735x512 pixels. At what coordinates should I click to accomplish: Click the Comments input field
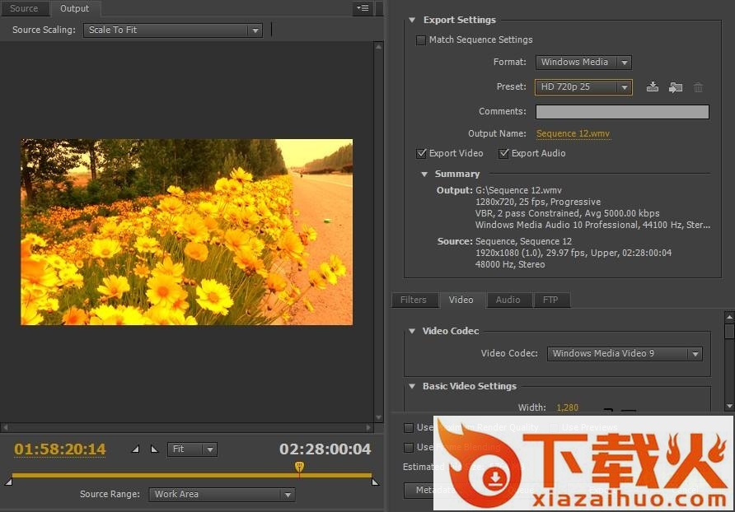click(622, 112)
